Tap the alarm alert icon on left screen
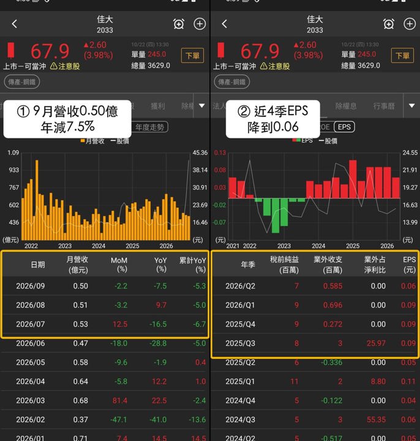The height and width of the screenshot is (441, 420). (179, 24)
